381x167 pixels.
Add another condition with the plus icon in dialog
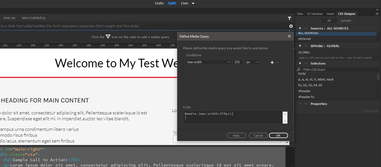click(272, 62)
